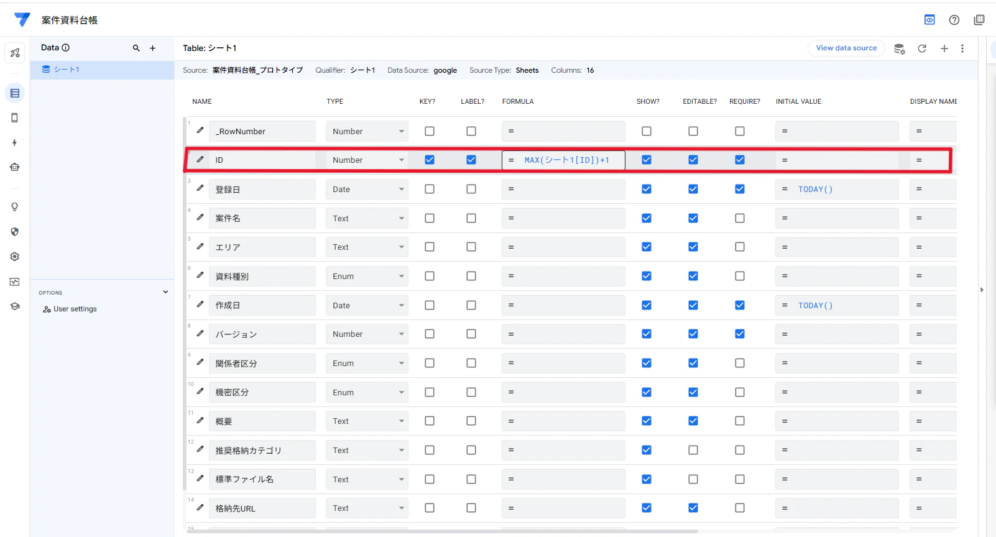This screenshot has width=996, height=537.
Task: Toggle the EDITABLE checkbox for 推奨格納カテゴリ
Action: click(x=693, y=450)
